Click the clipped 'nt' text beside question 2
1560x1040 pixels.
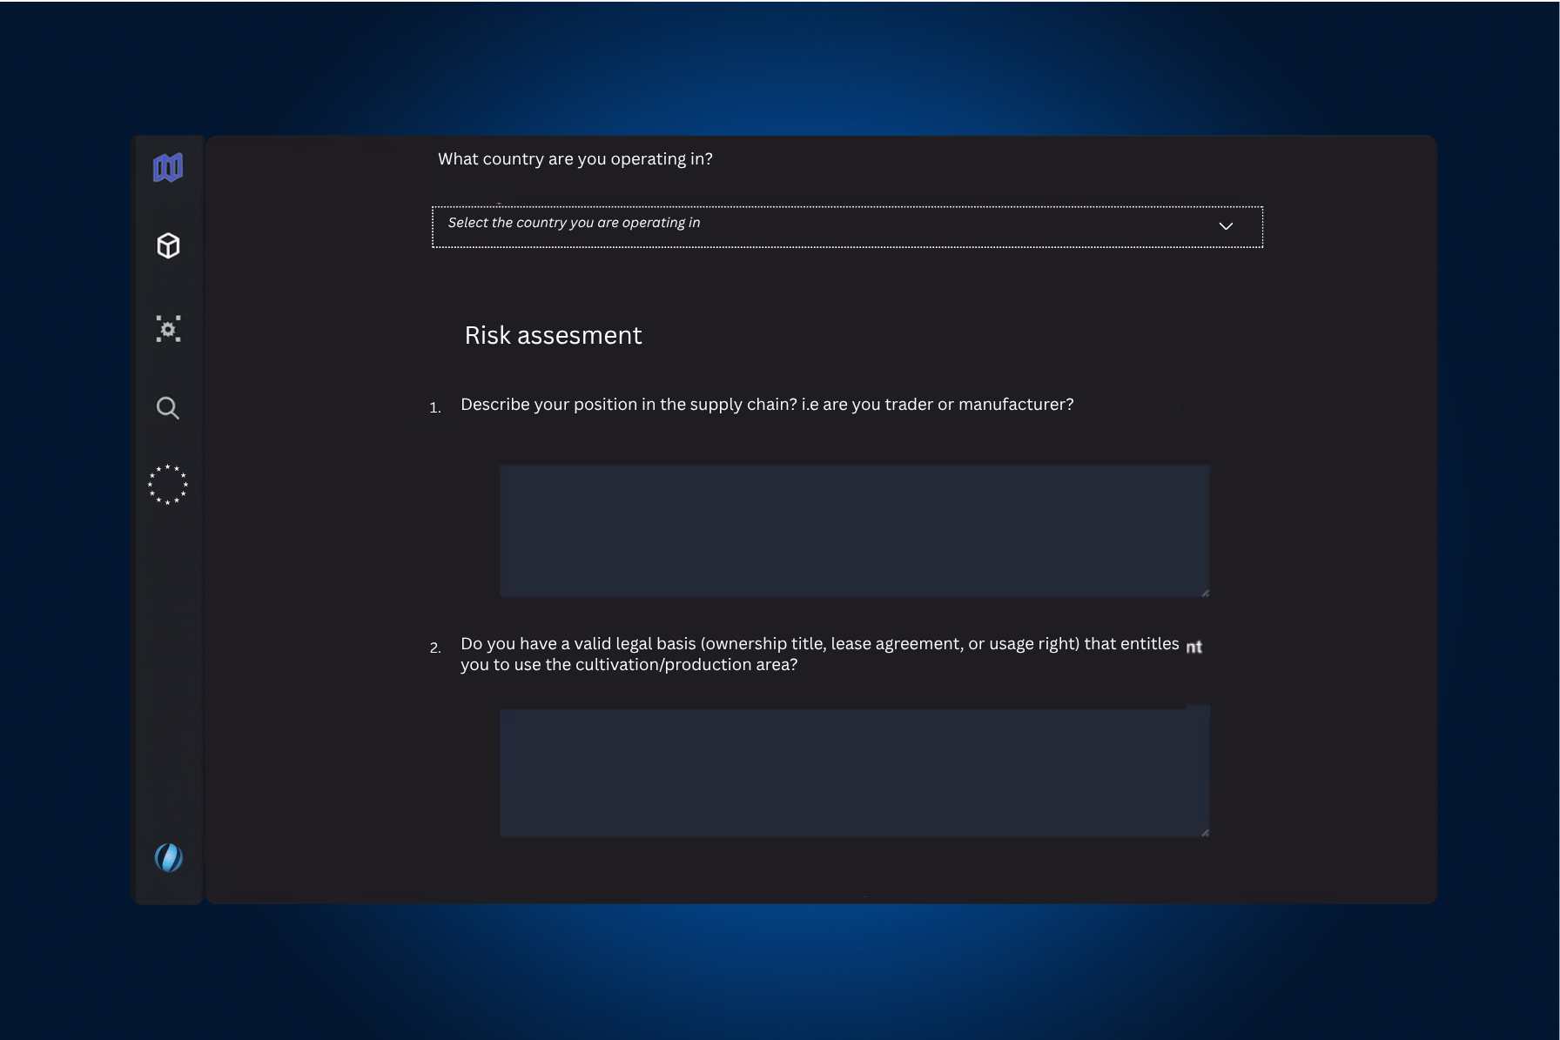click(1194, 647)
